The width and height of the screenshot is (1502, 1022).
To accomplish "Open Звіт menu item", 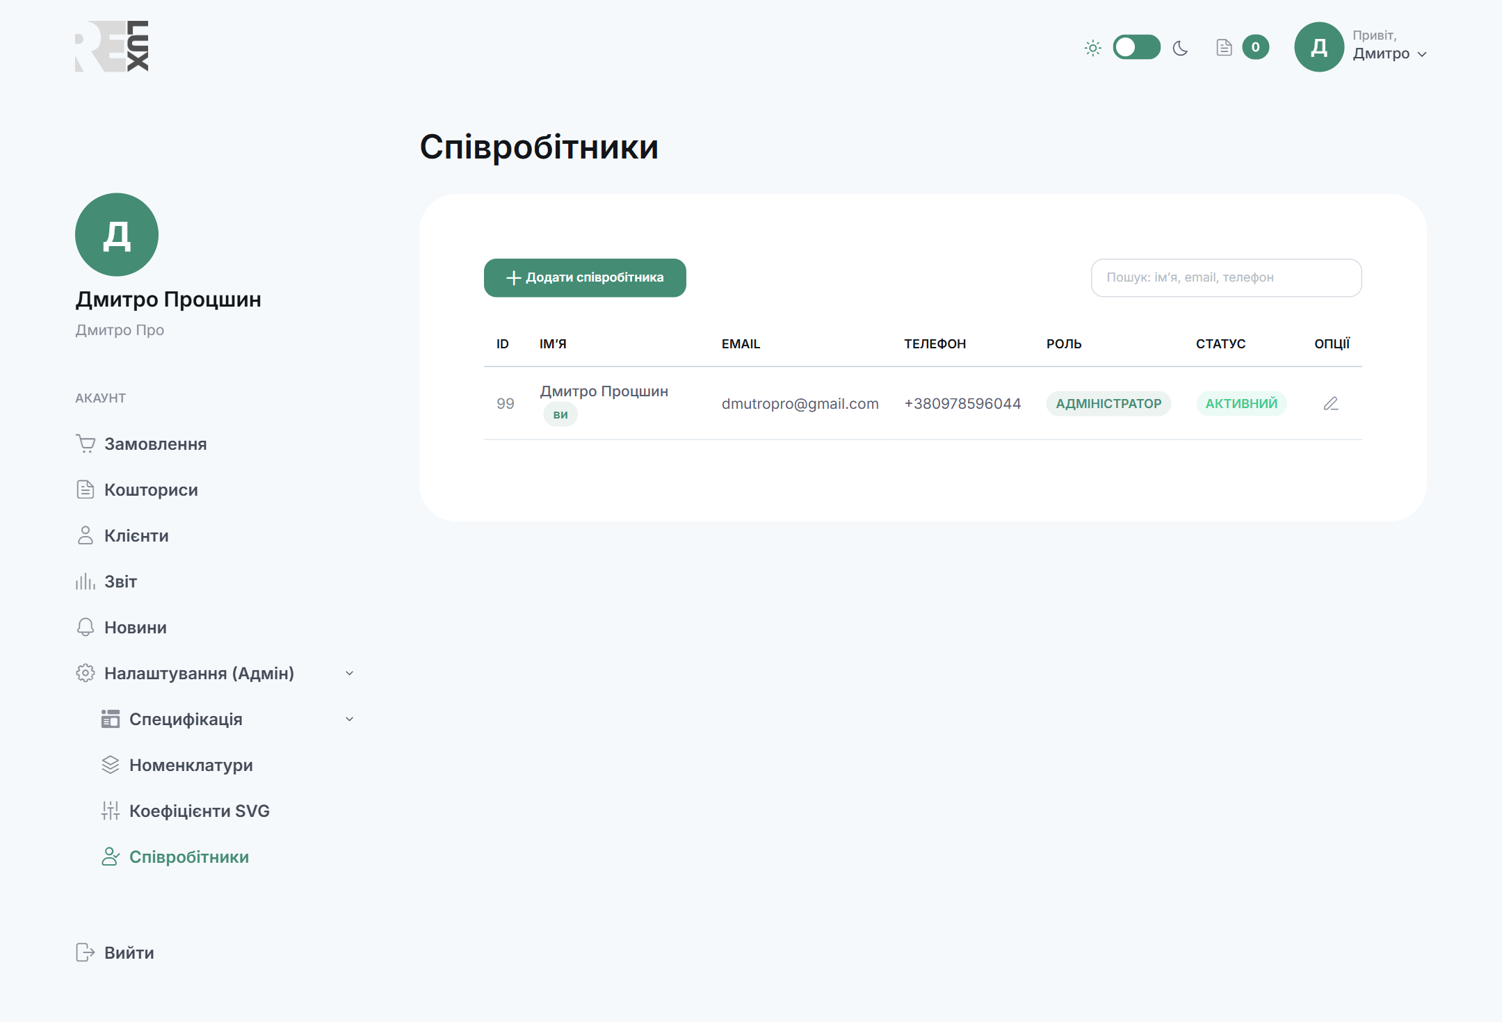I will tap(120, 581).
